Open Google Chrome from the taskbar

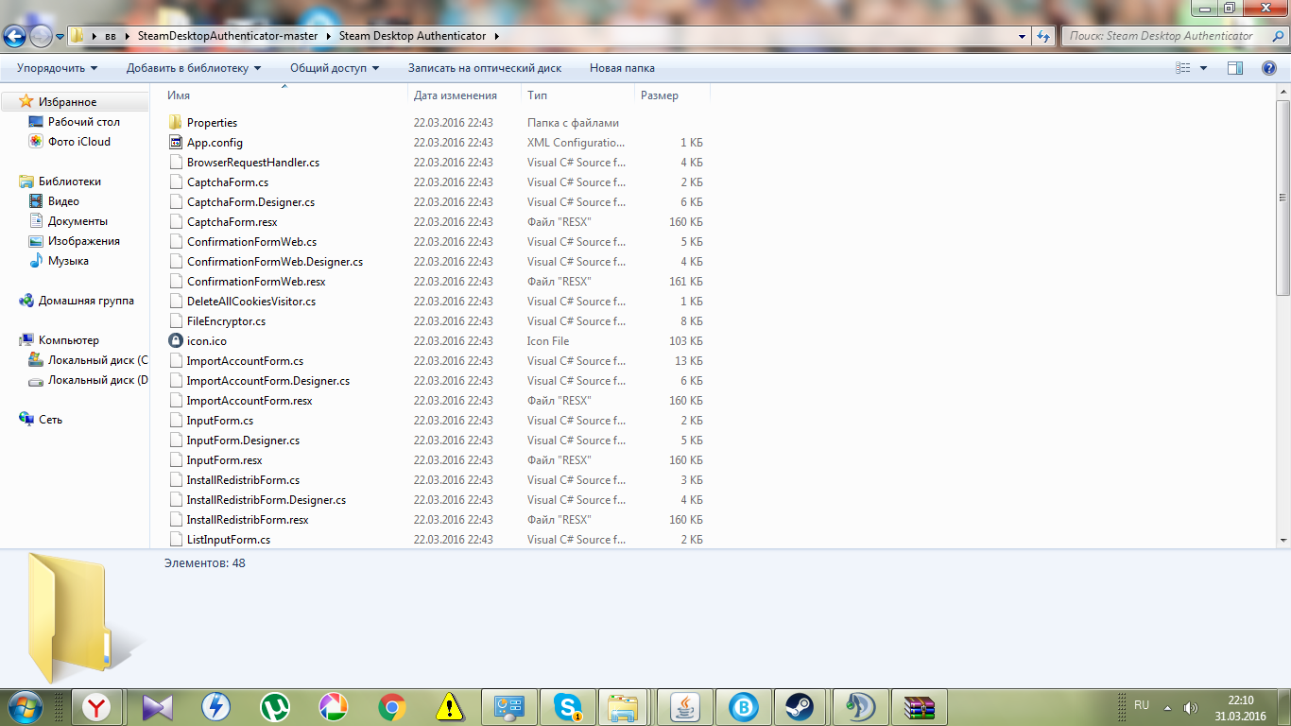pyautogui.click(x=392, y=707)
